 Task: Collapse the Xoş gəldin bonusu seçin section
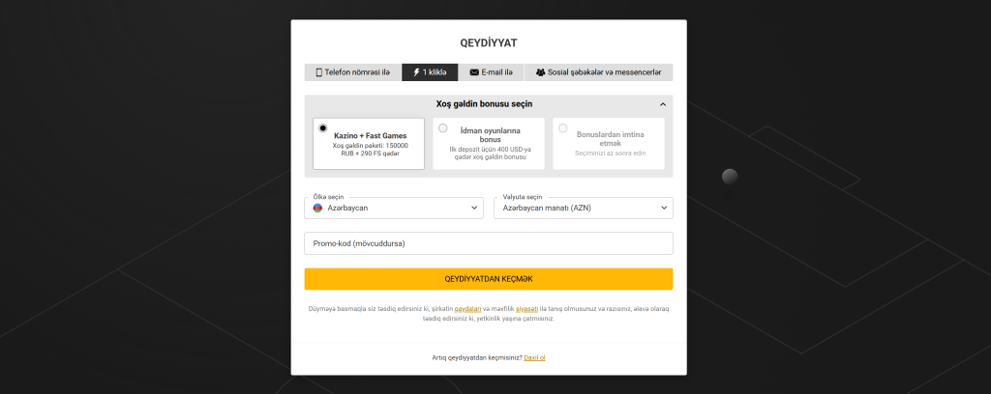[663, 104]
